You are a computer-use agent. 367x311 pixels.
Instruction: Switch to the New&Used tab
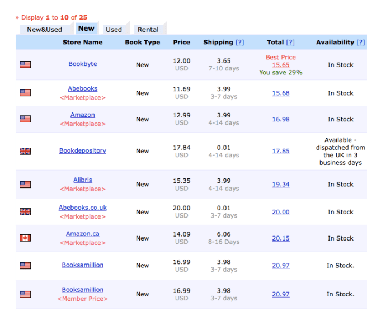point(44,30)
